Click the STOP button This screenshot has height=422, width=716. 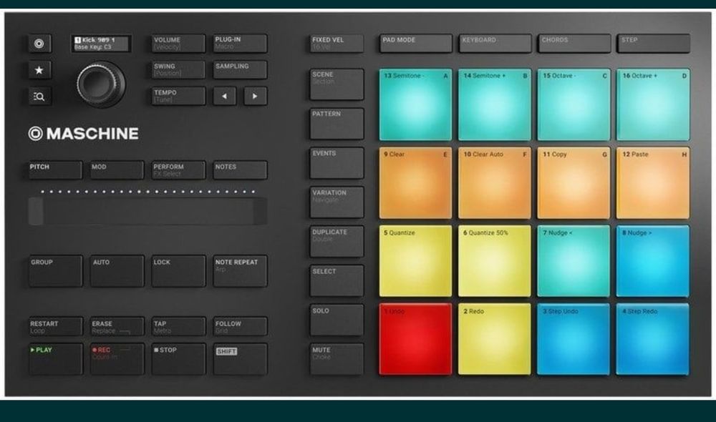(x=178, y=360)
